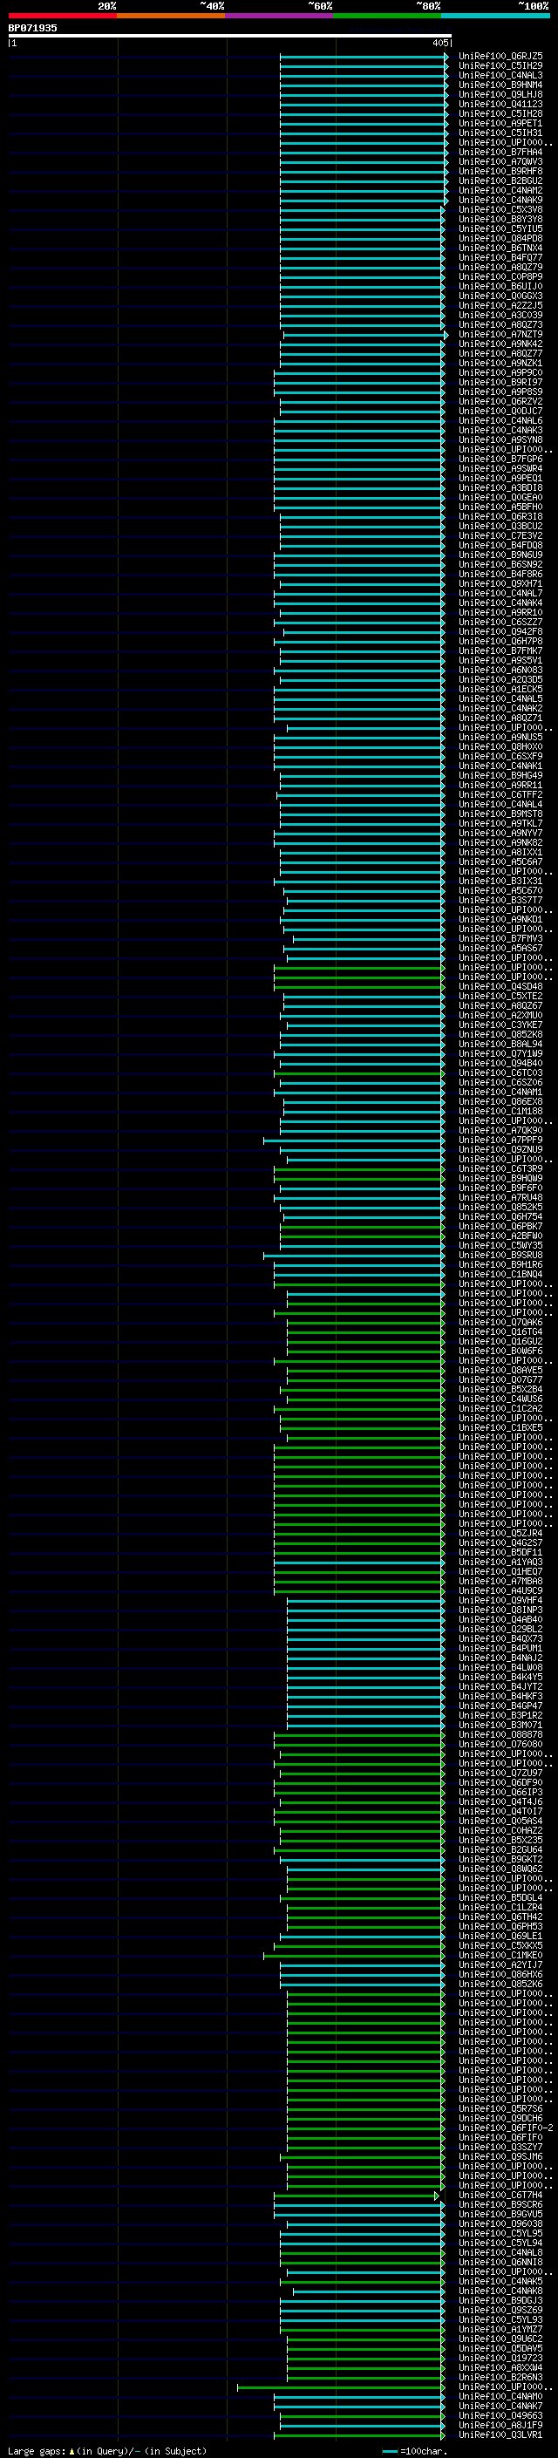
Task: Open UniRef100_B9F6F0 label
Action: tap(500, 1188)
